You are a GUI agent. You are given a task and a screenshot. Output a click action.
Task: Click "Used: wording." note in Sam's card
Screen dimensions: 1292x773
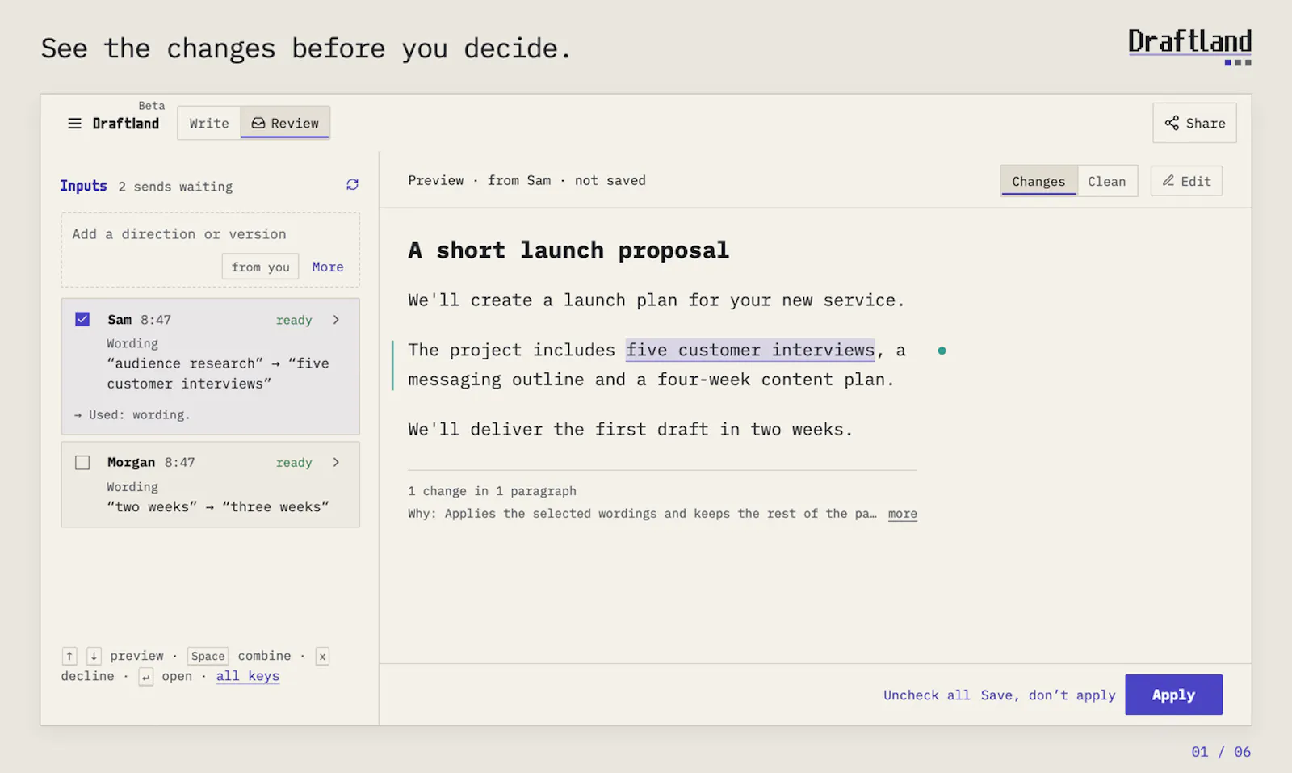click(x=132, y=414)
